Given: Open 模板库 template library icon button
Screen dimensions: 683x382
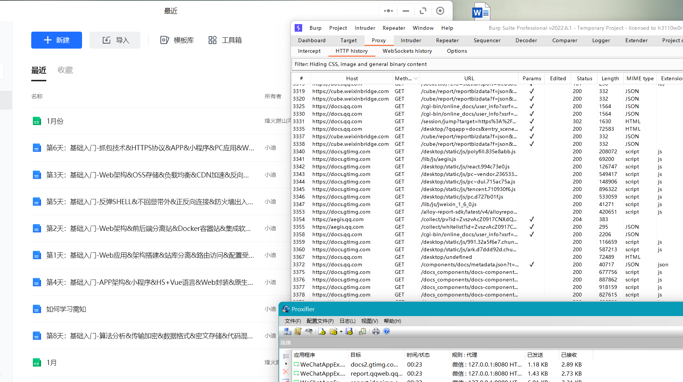Looking at the screenshot, I should pos(177,40).
